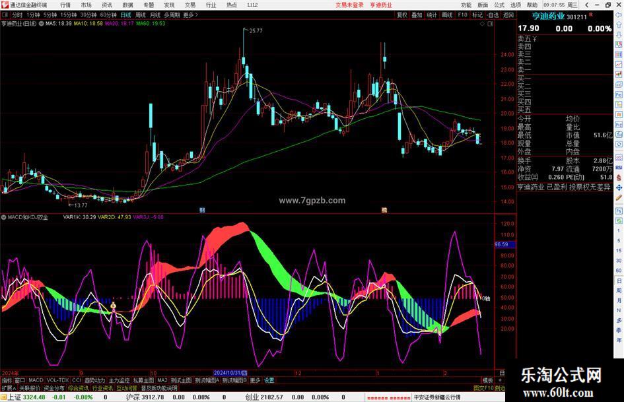Image resolution: width=624 pixels, height=402 pixels.
Task: Click the 2024/10/31 date marker on time axis
Action: (x=230, y=373)
